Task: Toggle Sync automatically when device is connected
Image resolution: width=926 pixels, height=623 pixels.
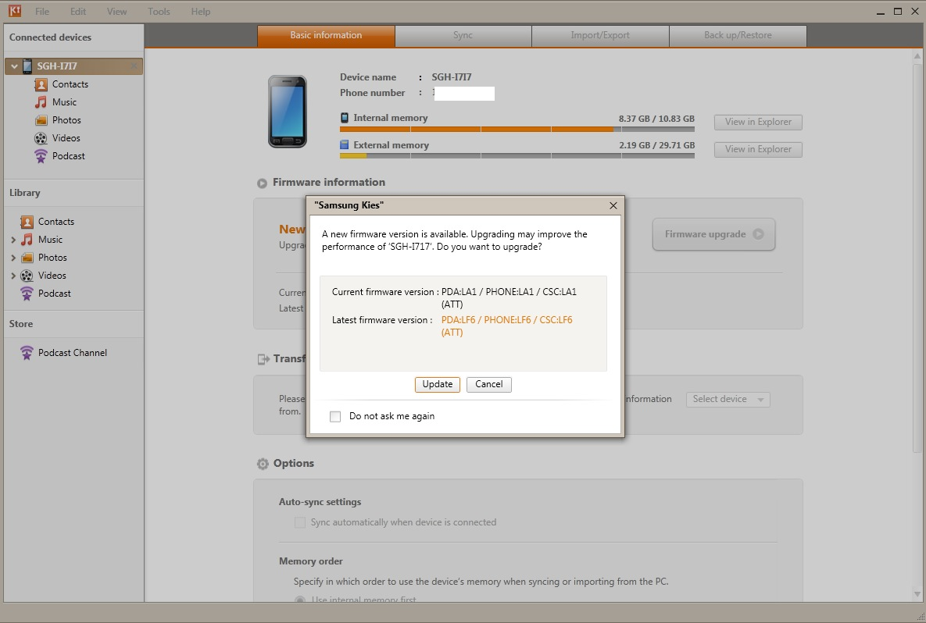Action: (x=300, y=523)
